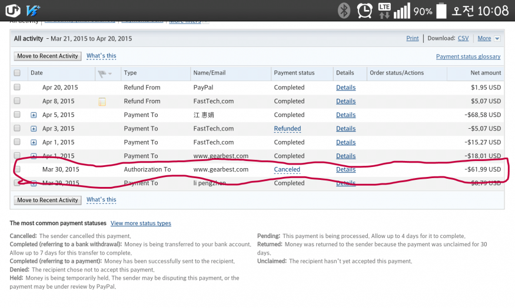This screenshot has width=515, height=308.
Task: Click the Name/Email column header
Action: [x=209, y=73]
